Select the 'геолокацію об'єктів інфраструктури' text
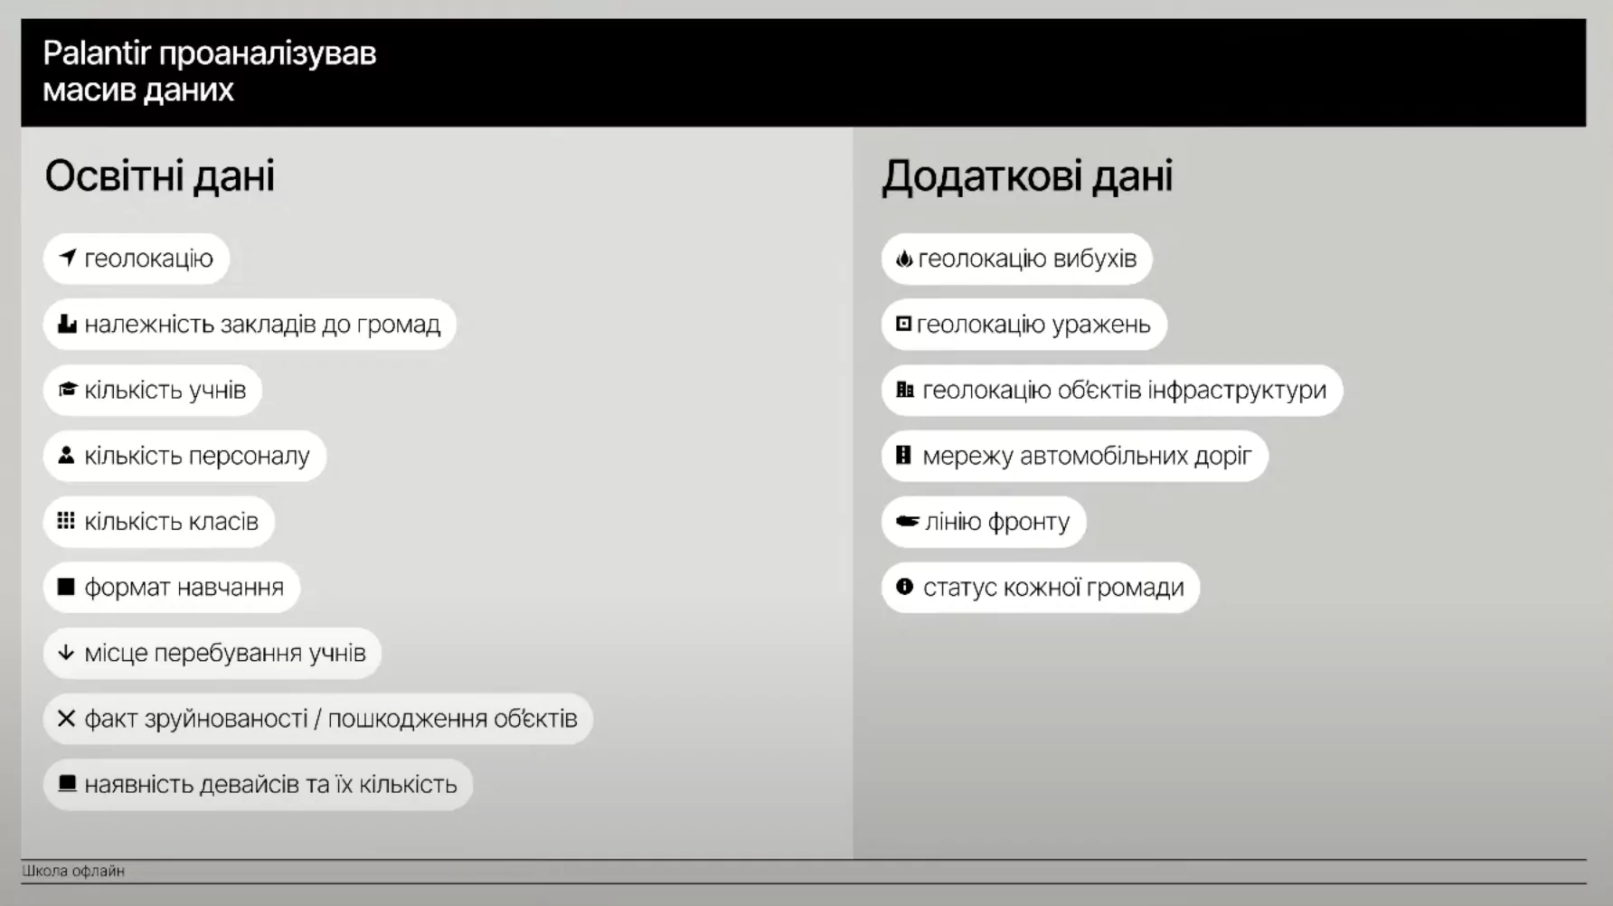The height and width of the screenshot is (906, 1613). [x=1125, y=391]
